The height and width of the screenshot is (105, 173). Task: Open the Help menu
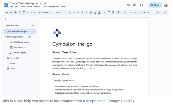[x=63, y=7]
